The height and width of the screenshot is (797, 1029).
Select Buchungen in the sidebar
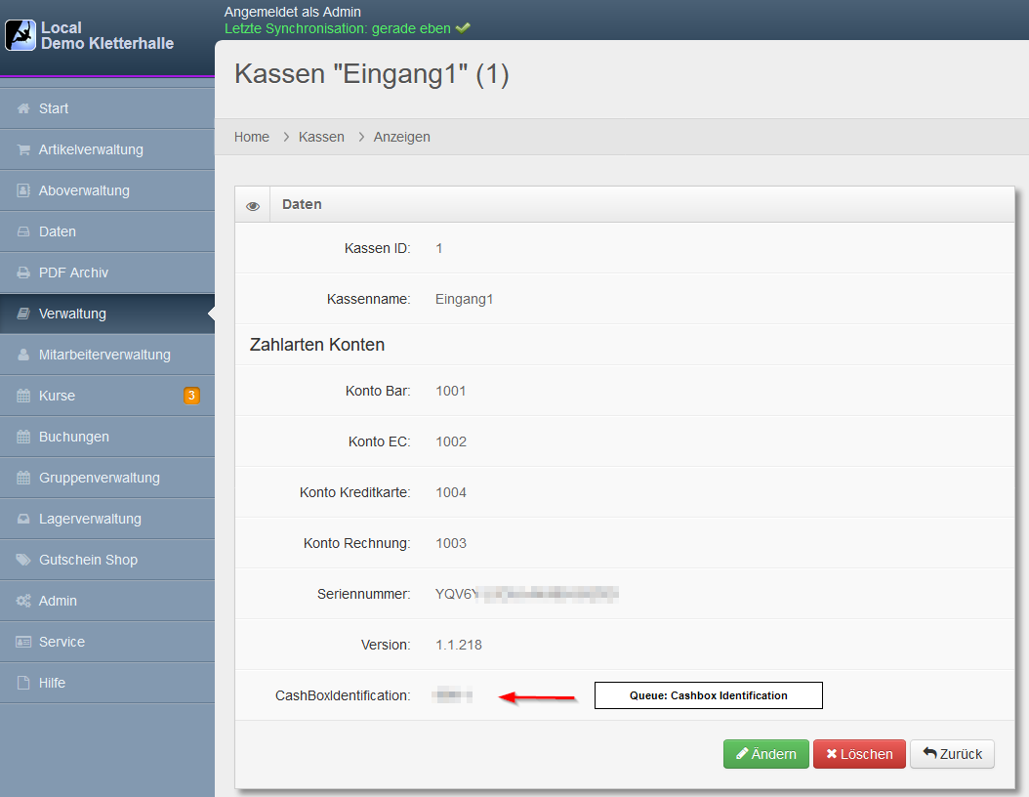click(73, 437)
